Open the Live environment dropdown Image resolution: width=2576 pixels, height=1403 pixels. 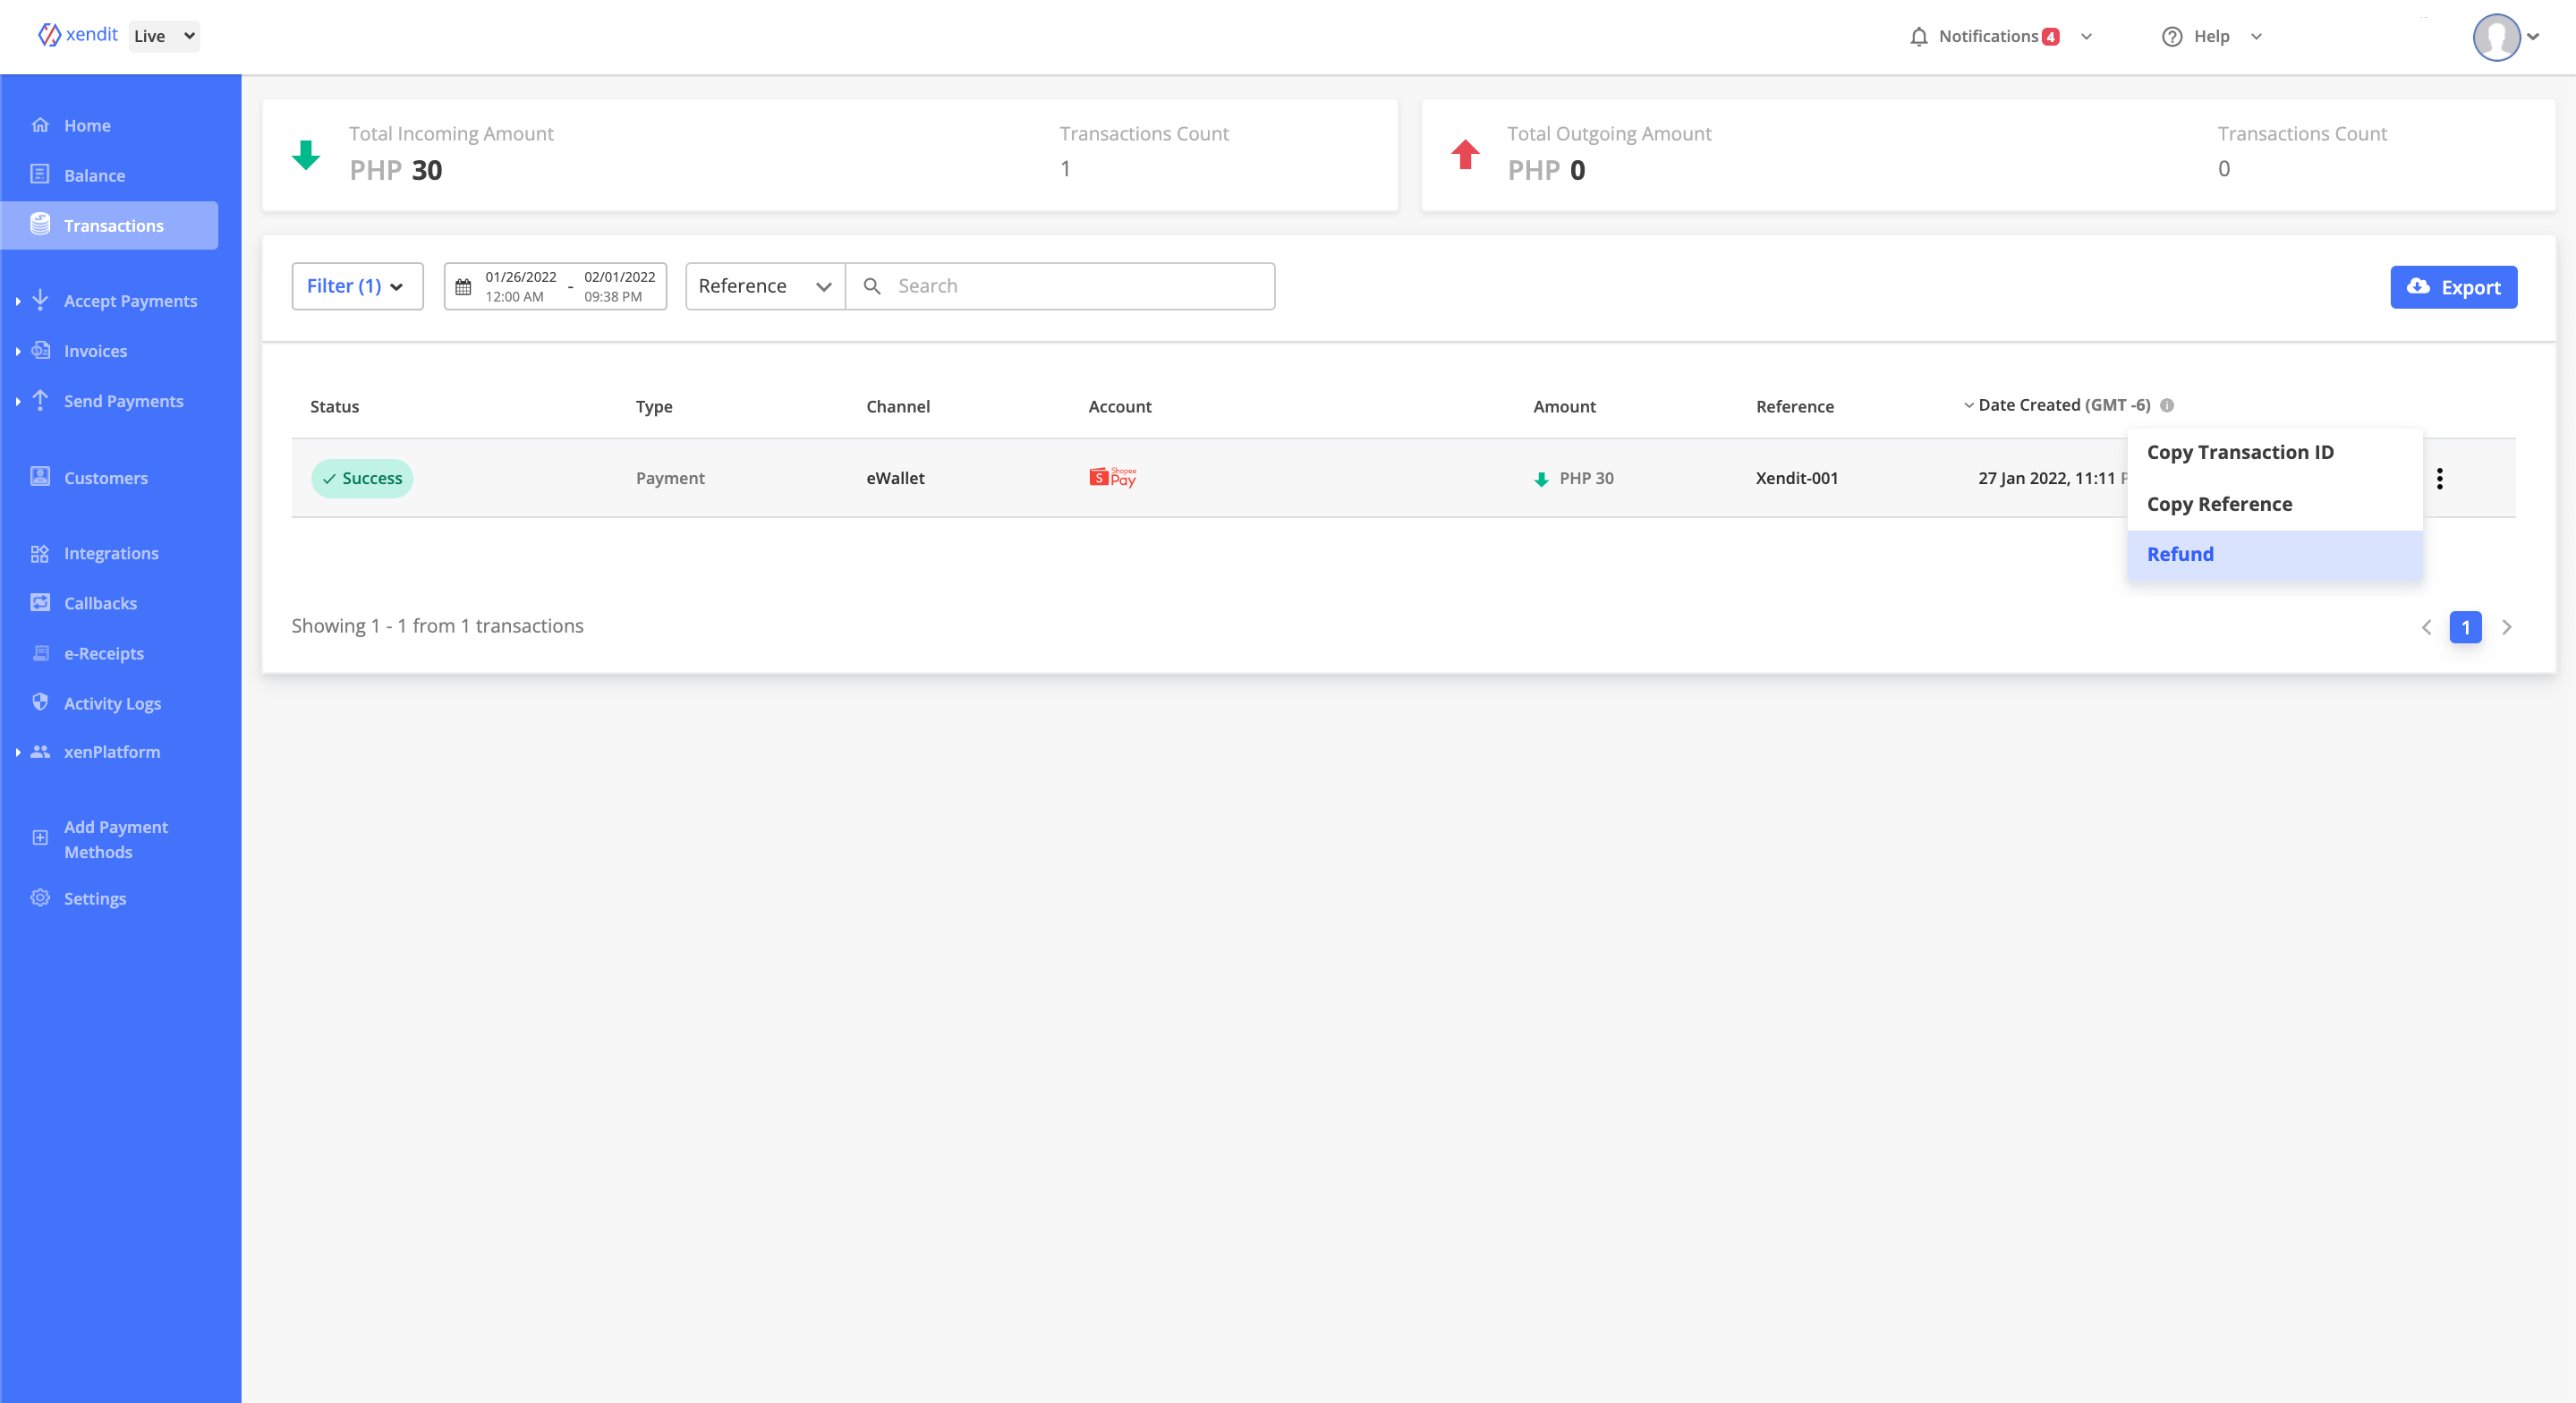(x=165, y=36)
